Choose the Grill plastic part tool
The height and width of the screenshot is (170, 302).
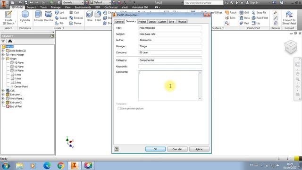pyautogui.click(x=244, y=13)
